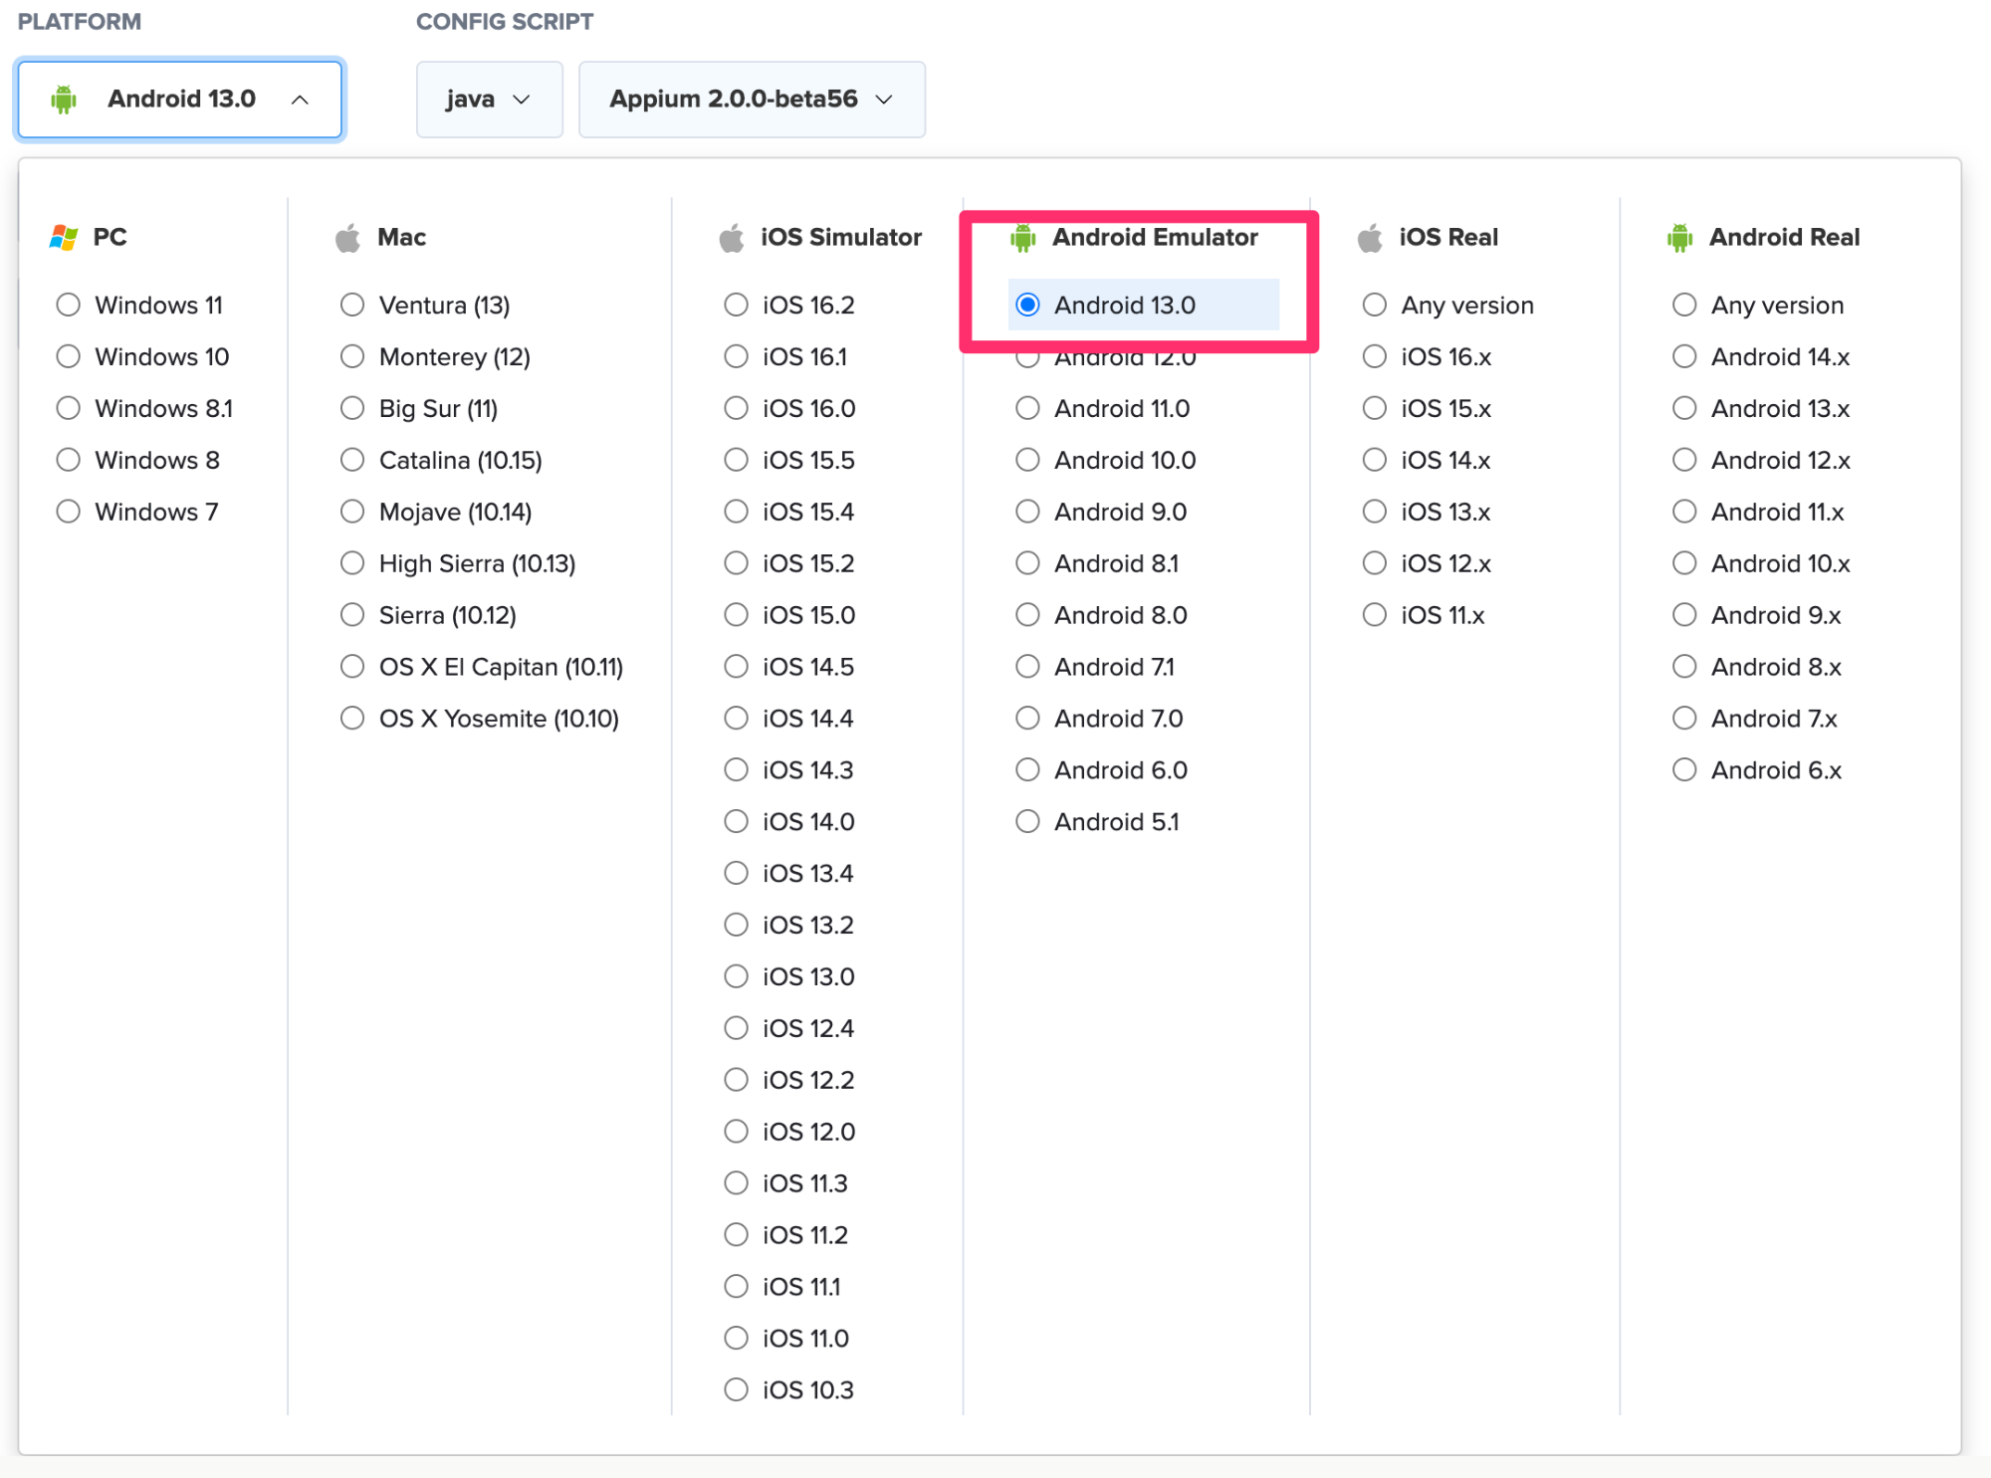Image resolution: width=1991 pixels, height=1478 pixels.
Task: Choose Android 11.0 emulator
Action: point(1103,408)
